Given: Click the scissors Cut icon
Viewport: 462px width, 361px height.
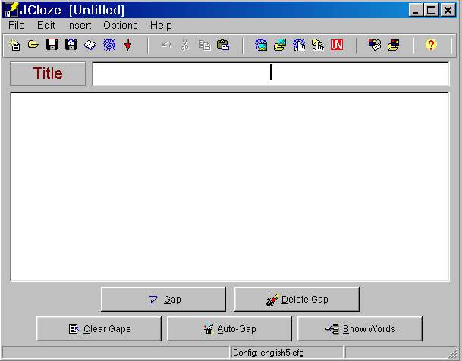Looking at the screenshot, I should (185, 45).
